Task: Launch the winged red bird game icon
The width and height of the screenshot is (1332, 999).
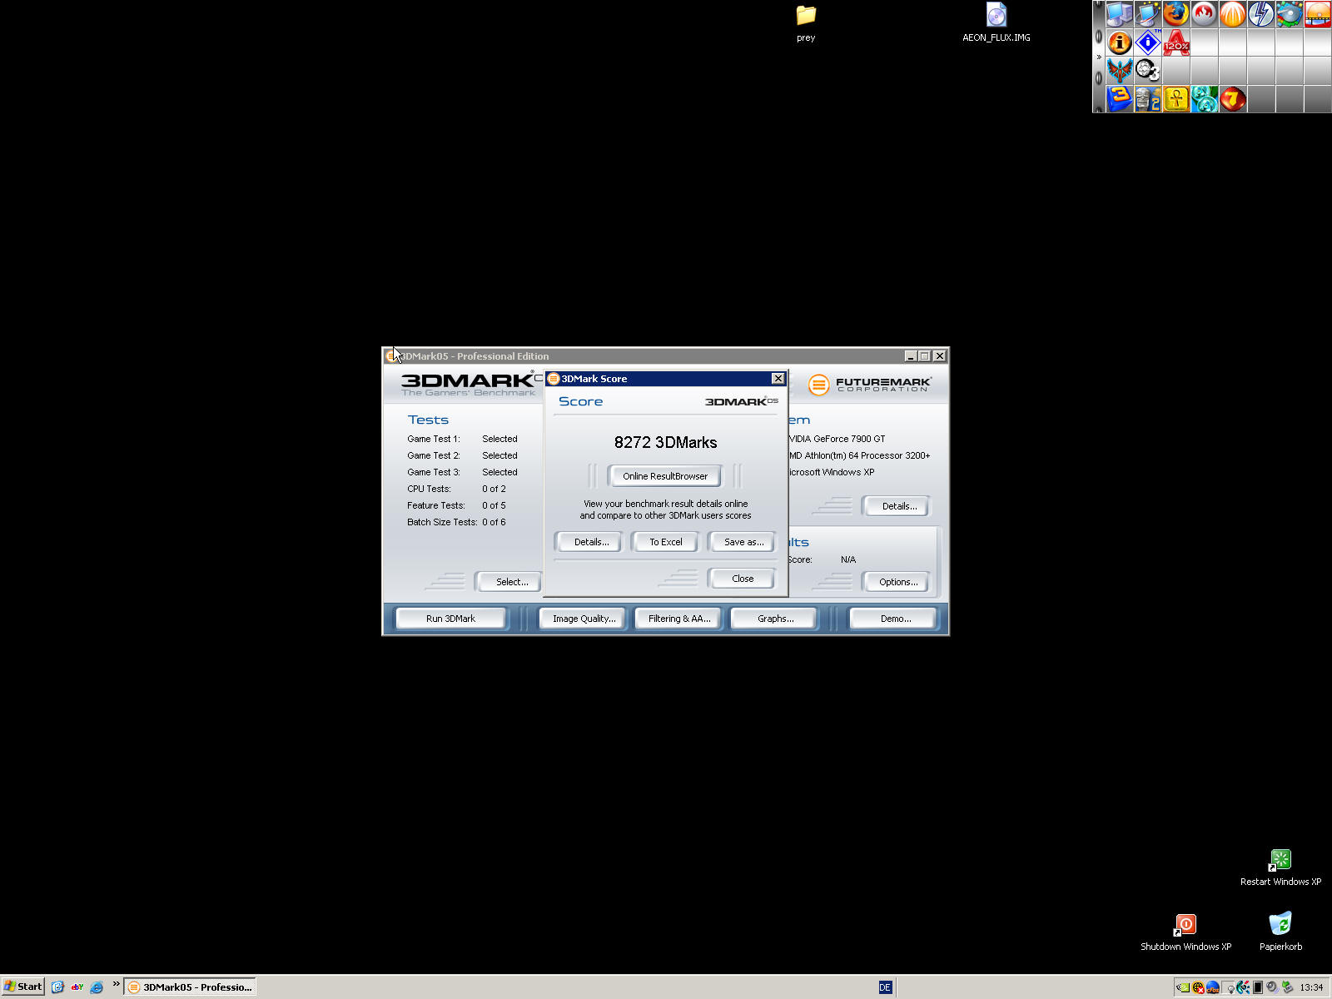Action: (x=1120, y=71)
